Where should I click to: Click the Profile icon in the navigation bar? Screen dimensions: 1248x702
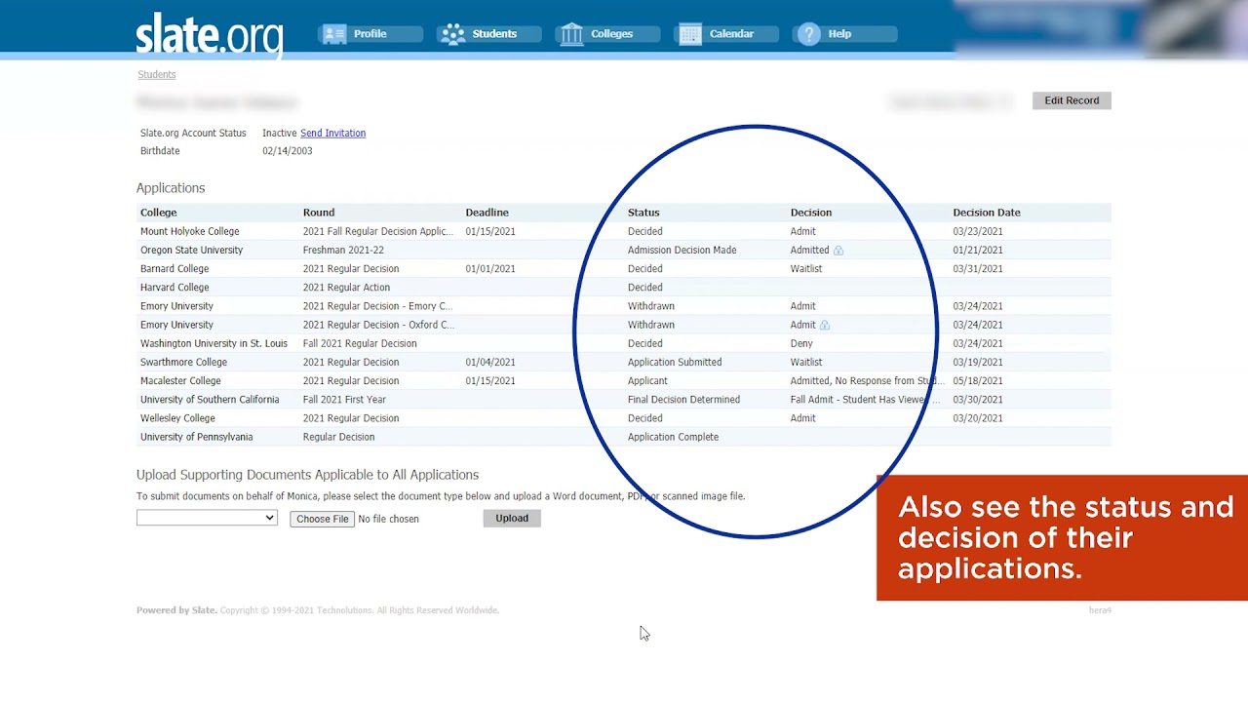tap(334, 34)
